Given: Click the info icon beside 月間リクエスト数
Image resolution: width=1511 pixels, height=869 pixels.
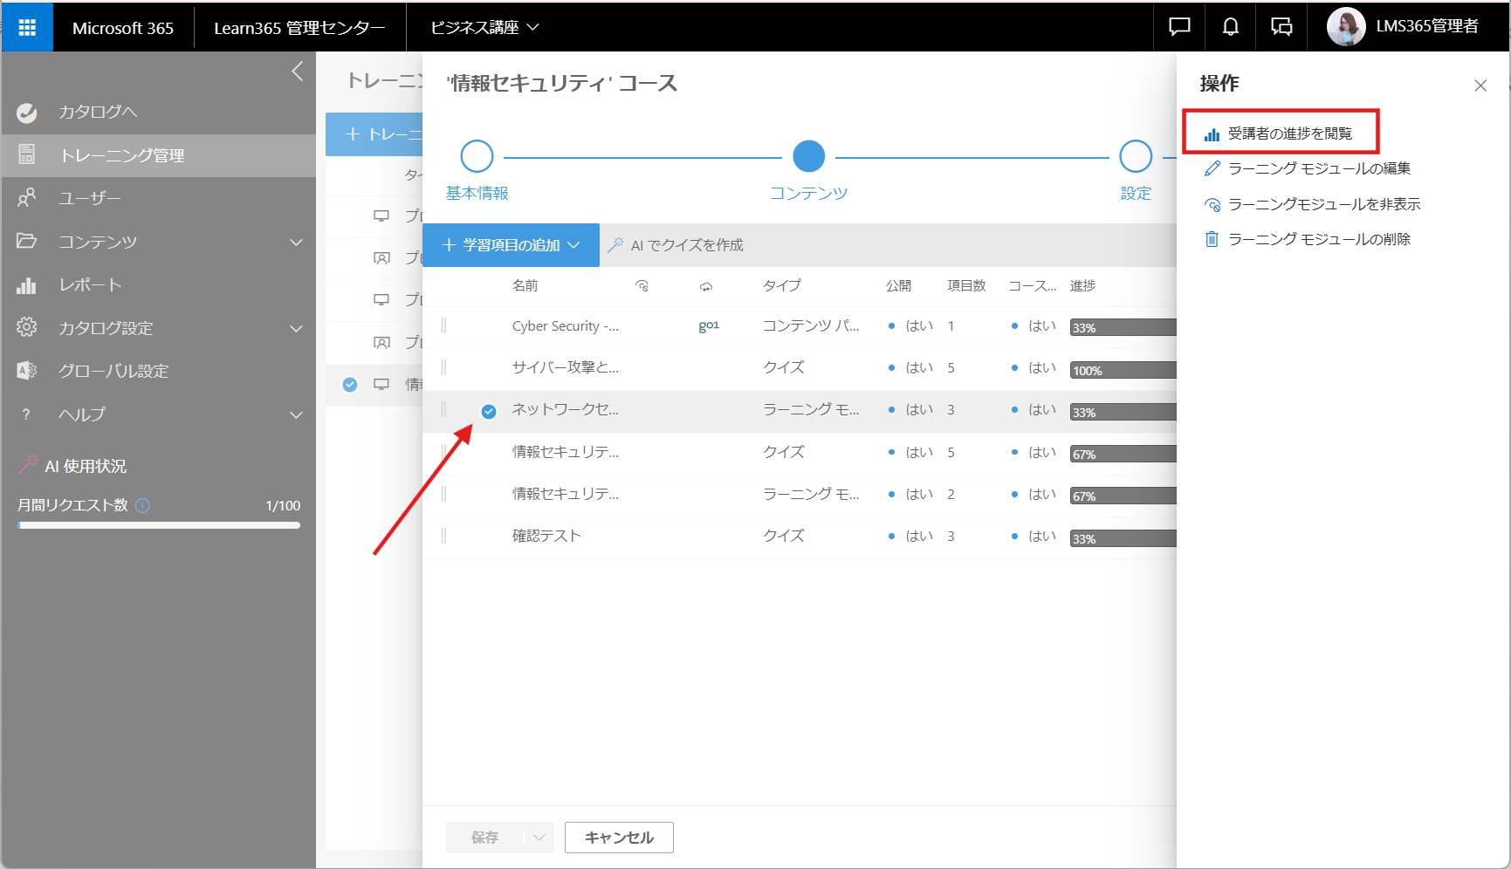Looking at the screenshot, I should [143, 505].
